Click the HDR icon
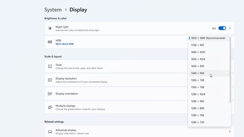This screenshot has height=137, width=244. [x=50, y=42]
